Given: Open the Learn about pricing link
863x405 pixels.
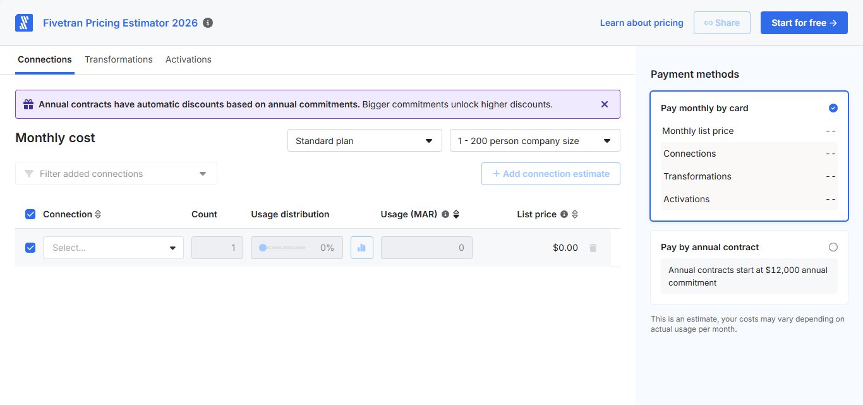Looking at the screenshot, I should pos(641,23).
